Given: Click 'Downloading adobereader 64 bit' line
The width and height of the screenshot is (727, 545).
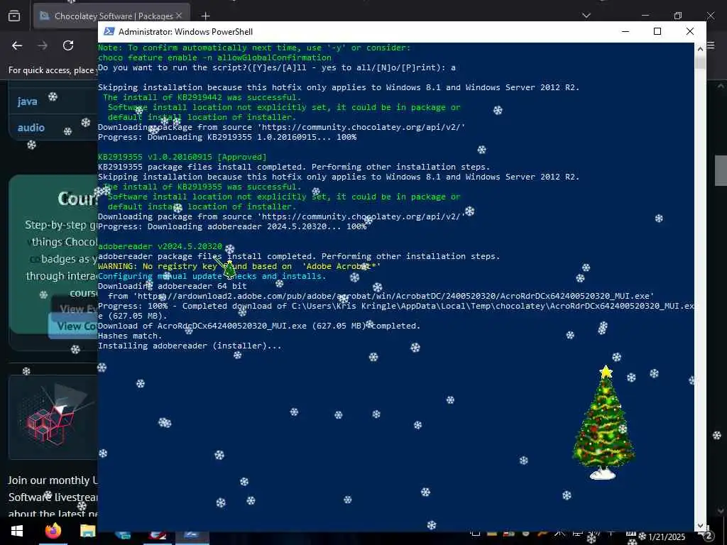Looking at the screenshot, I should coord(172,286).
